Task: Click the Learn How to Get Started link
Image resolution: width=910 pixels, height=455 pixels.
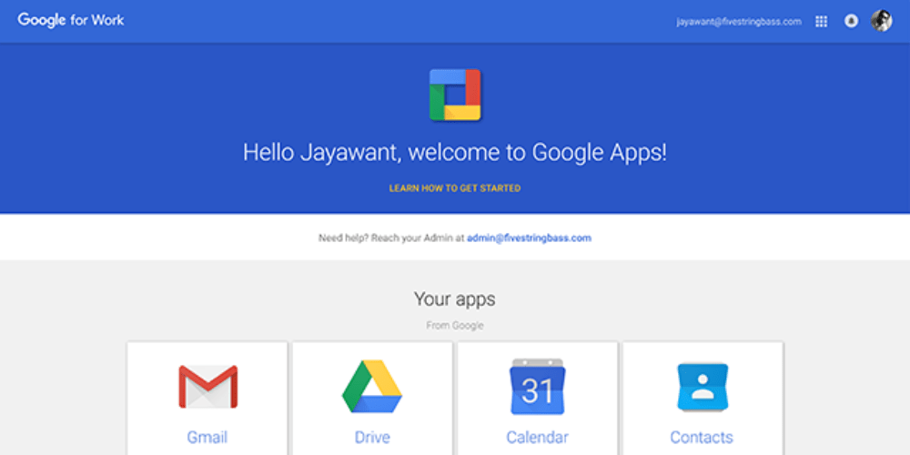Action: point(455,188)
